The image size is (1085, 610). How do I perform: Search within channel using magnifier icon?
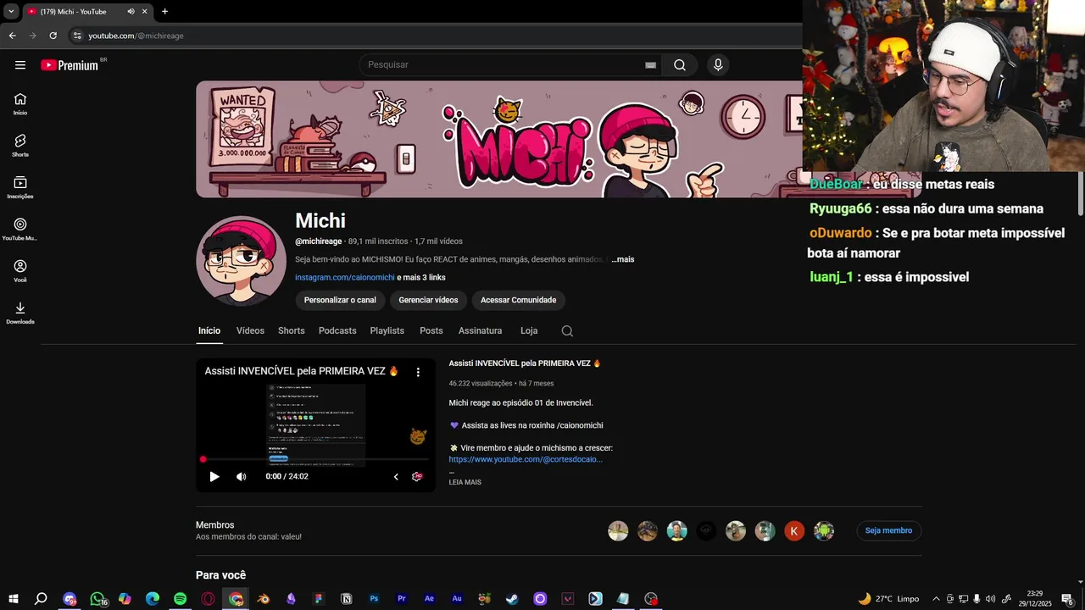point(567,331)
